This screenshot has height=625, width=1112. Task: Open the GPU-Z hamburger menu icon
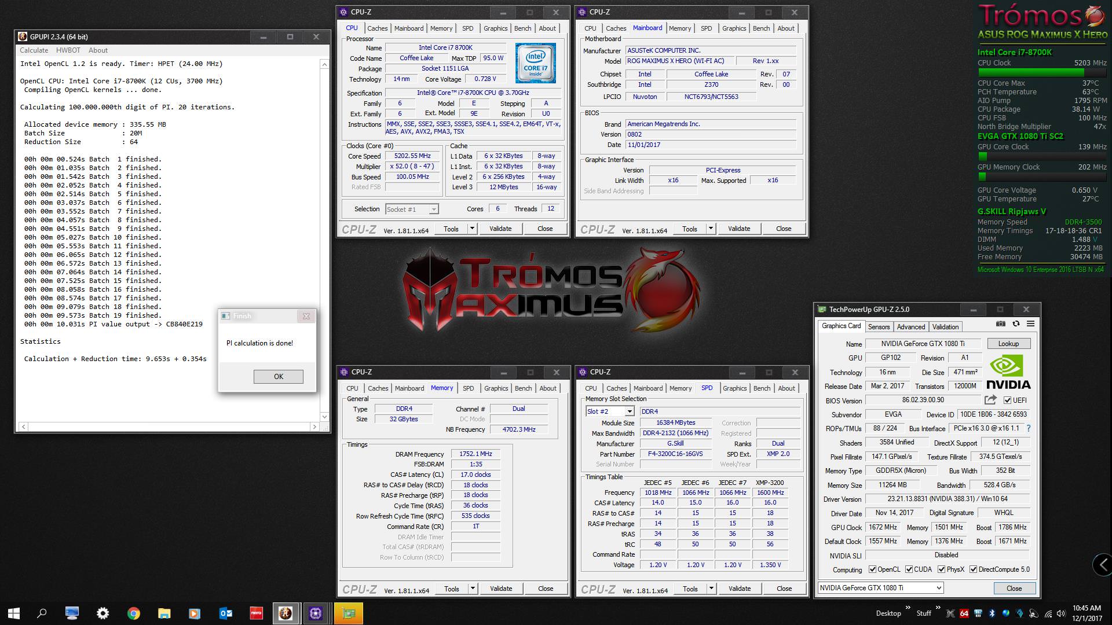coord(1031,323)
